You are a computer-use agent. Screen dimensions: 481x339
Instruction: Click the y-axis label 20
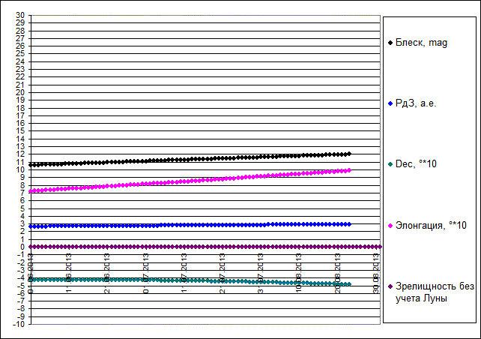tap(20, 92)
